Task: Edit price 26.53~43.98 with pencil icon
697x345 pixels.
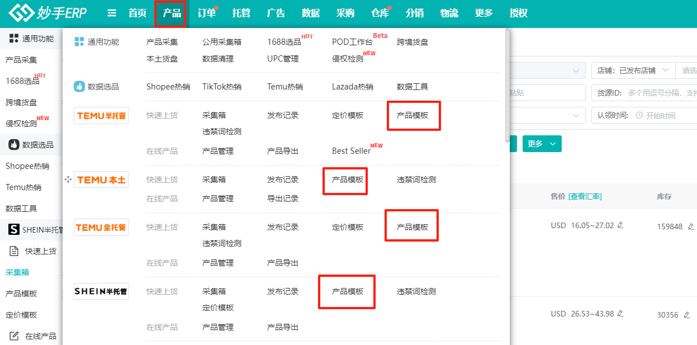Action: [x=620, y=314]
